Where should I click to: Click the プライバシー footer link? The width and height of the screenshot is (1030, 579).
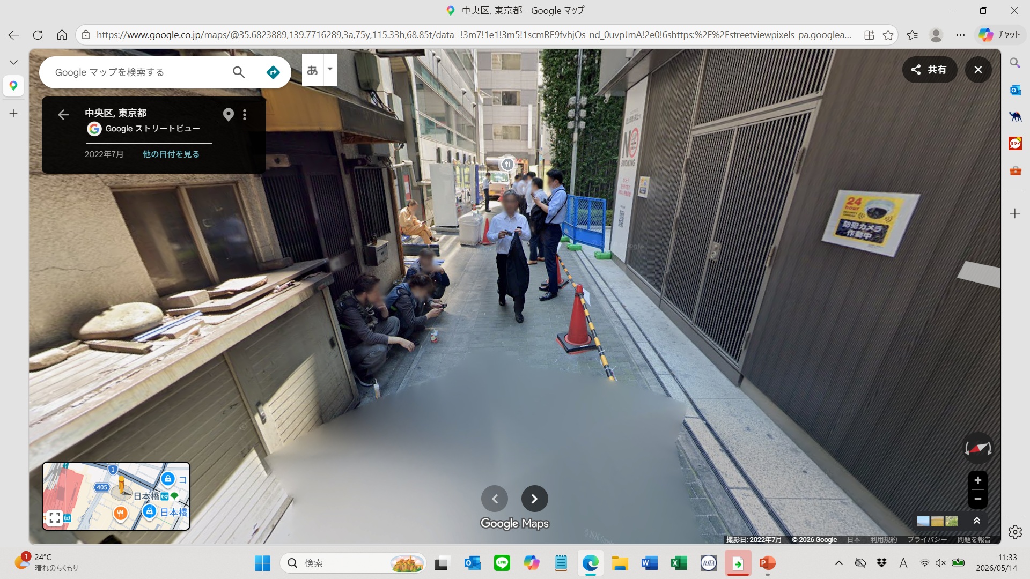coord(927,539)
